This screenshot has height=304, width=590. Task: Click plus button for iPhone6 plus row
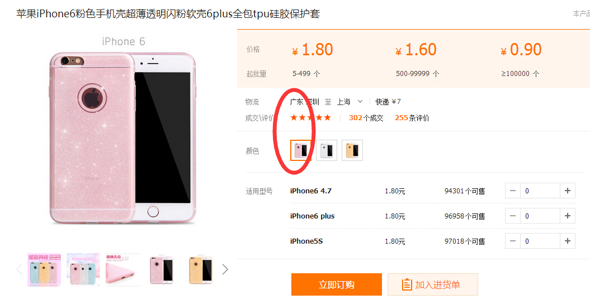568,216
